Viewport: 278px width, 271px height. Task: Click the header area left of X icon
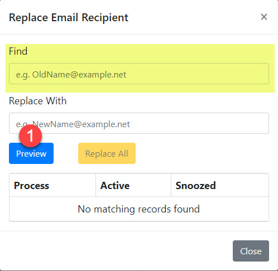click(194, 17)
